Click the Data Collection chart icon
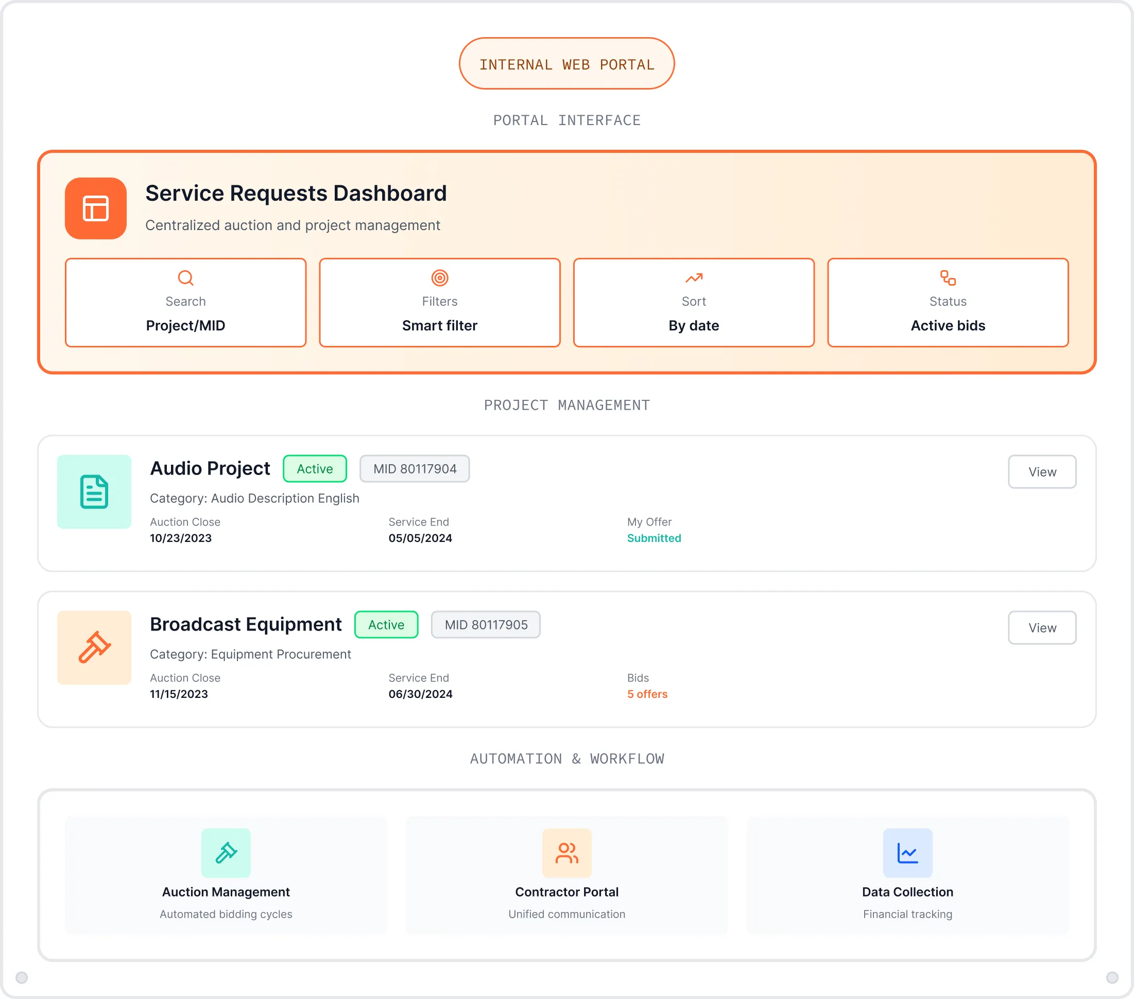Viewport: 1134px width, 999px height. coord(907,853)
